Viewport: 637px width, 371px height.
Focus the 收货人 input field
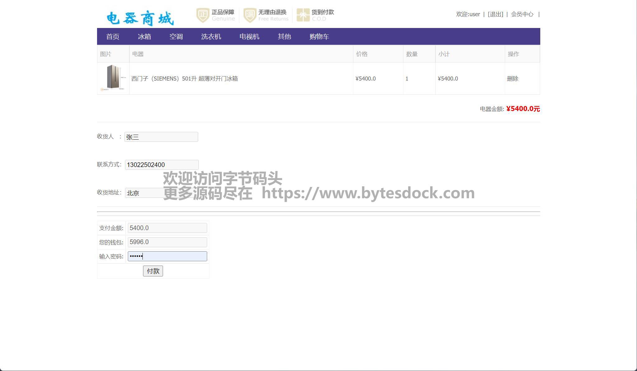161,137
